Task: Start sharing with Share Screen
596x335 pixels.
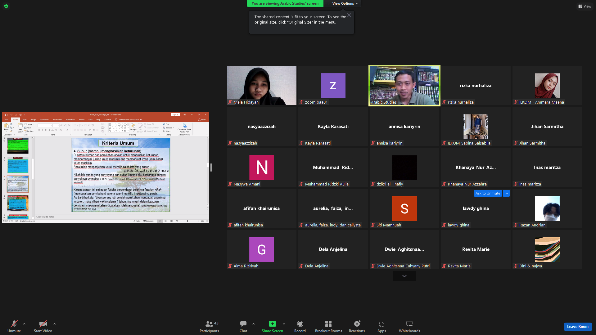Action: 272,327
